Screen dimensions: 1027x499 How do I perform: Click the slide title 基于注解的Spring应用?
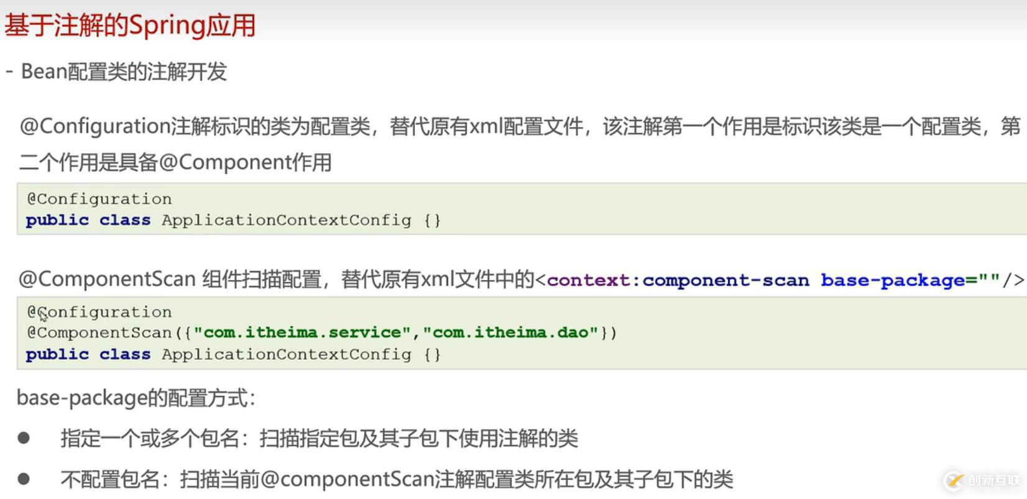click(x=130, y=26)
